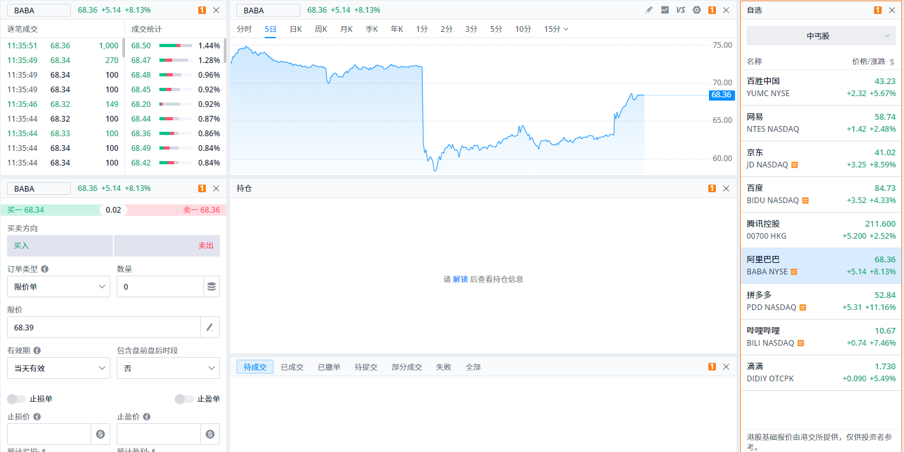904x452 pixels.
Task: Click the 数量 quantity input field
Action: 160,286
